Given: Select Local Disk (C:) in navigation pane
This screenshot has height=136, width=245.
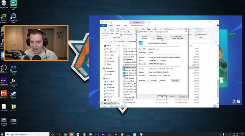Looking at the screenshot, I should pos(110,103).
